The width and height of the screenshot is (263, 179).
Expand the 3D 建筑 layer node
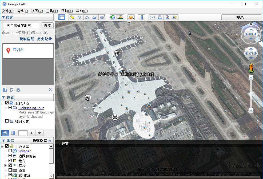tap(5, 175)
